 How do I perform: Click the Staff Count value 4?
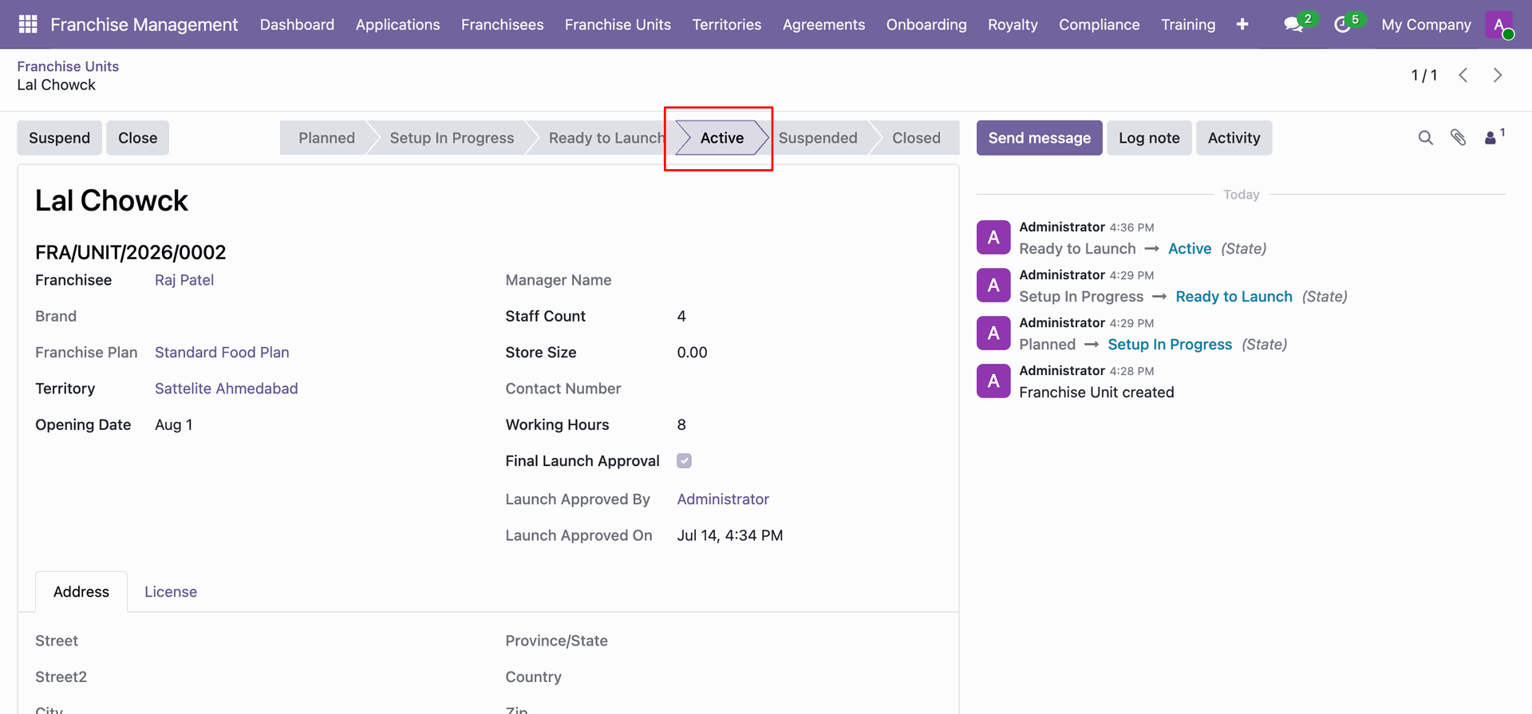(x=681, y=317)
